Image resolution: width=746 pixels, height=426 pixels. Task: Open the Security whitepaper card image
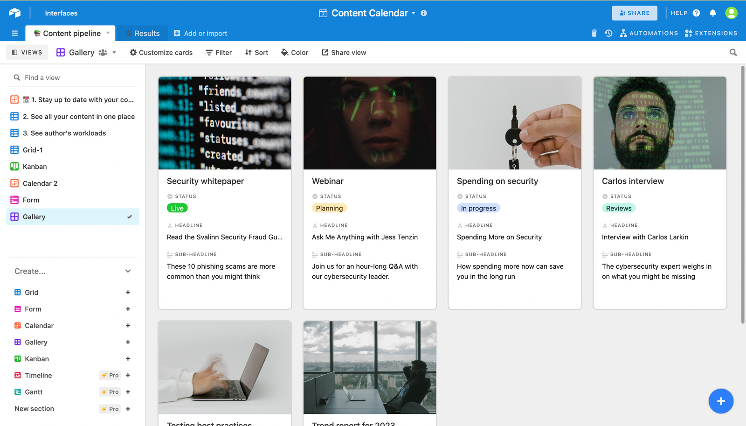[x=225, y=123]
